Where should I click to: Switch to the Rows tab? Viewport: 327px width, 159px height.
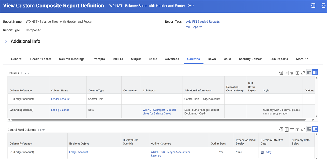[212, 59]
